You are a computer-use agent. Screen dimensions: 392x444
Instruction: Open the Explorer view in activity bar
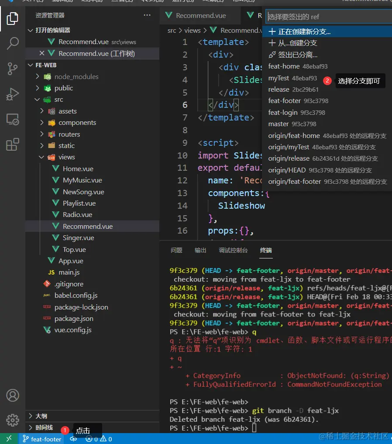13,19
